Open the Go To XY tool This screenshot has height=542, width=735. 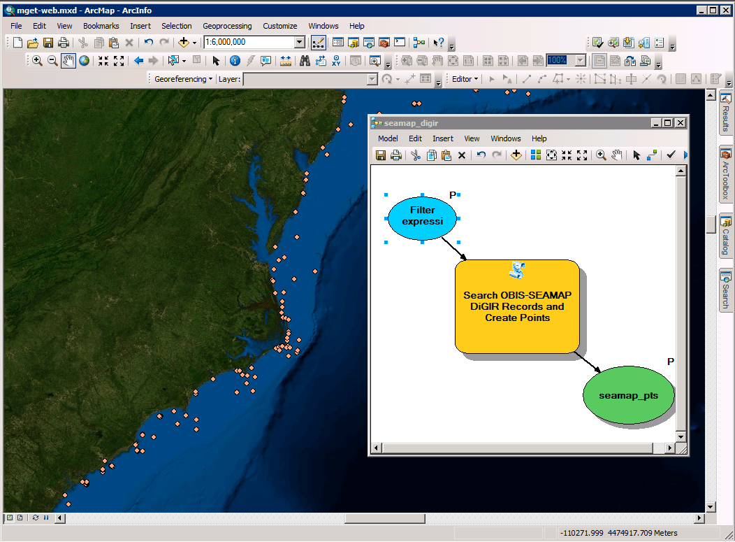(x=337, y=61)
